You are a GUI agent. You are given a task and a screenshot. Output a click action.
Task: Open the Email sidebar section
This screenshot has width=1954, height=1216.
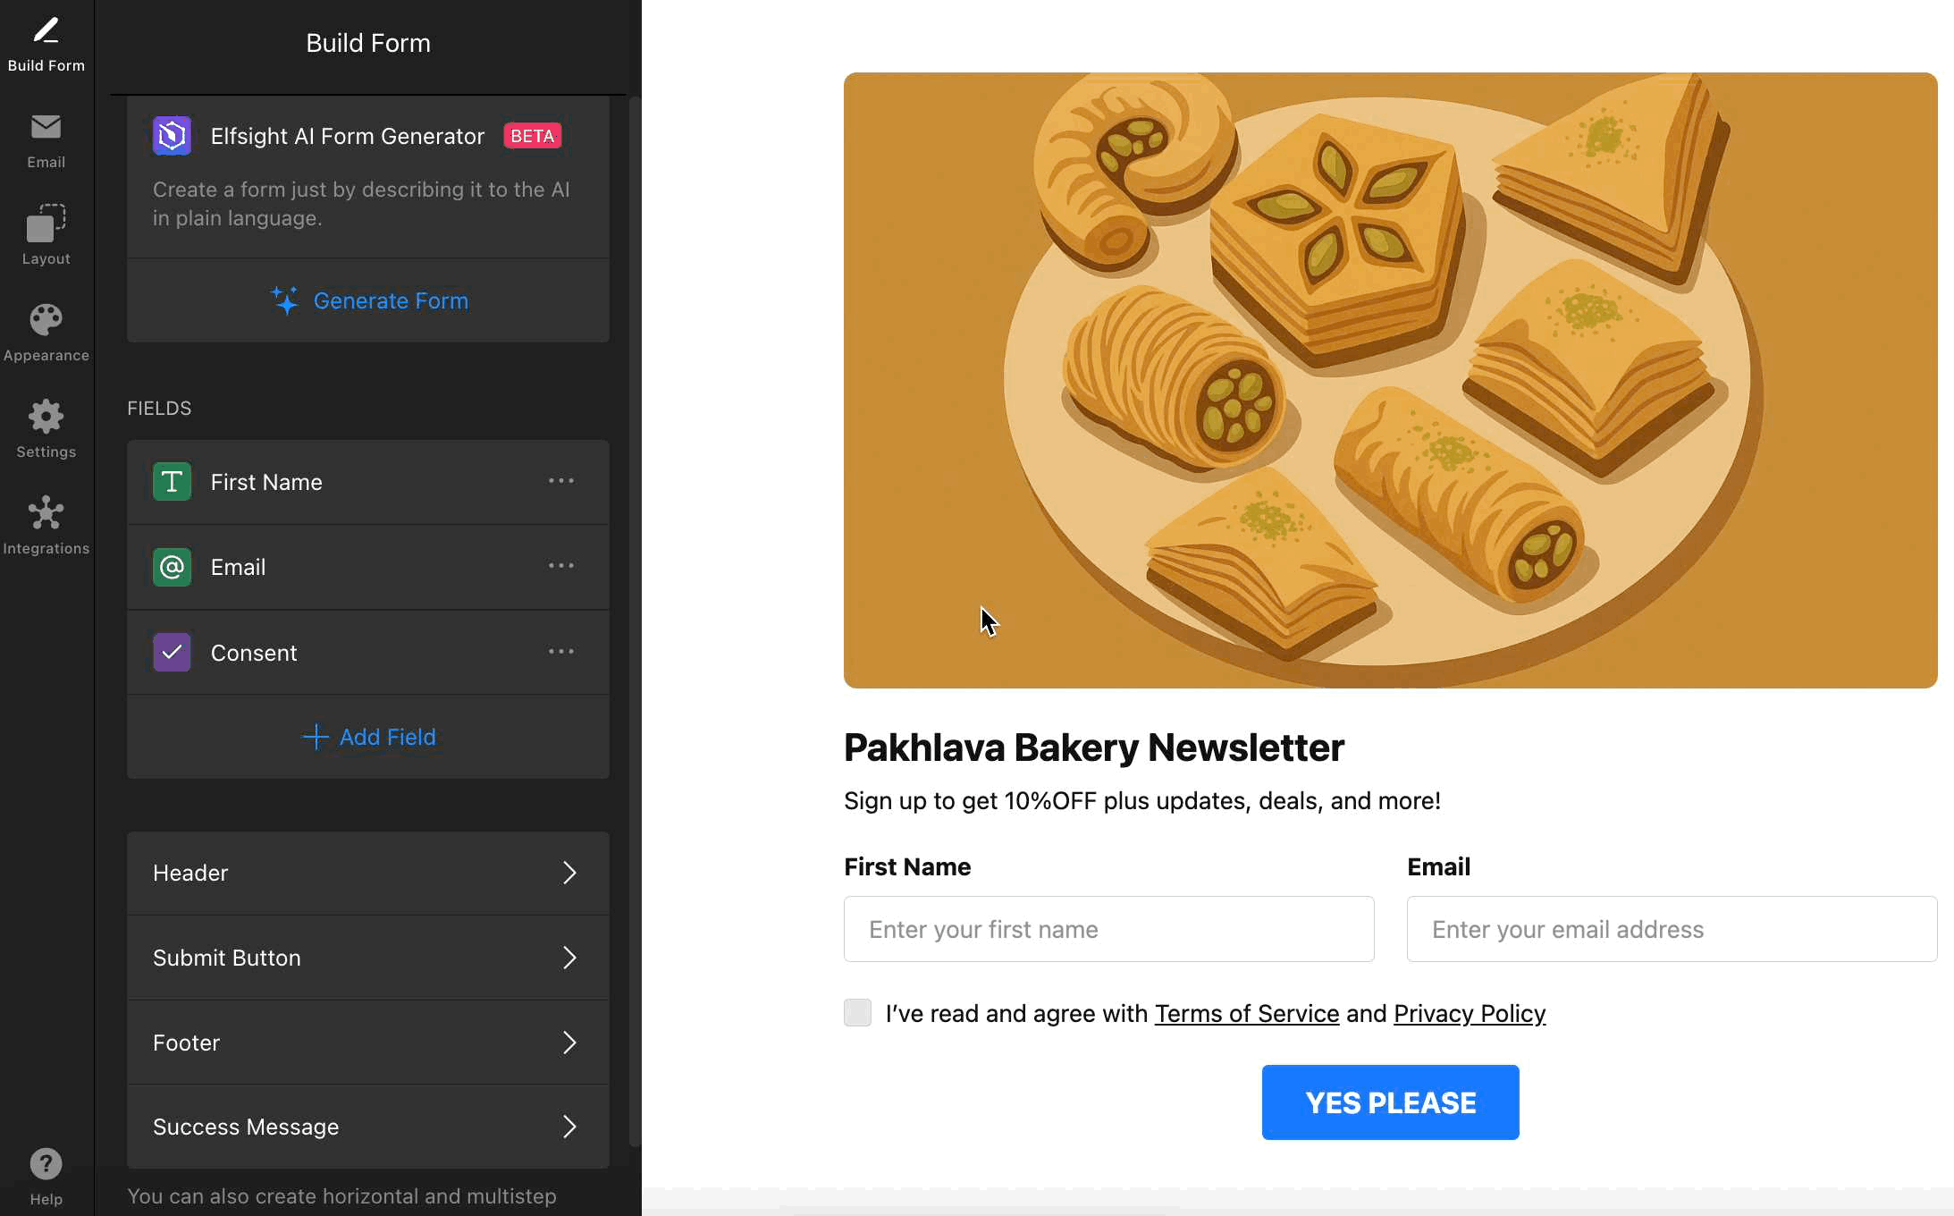[x=46, y=140]
